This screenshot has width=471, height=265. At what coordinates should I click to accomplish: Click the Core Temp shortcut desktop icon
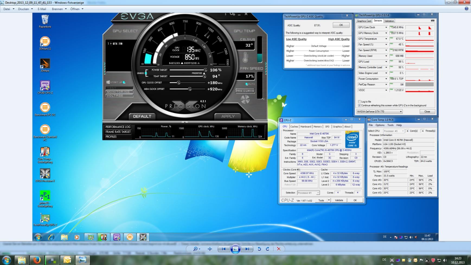pyautogui.click(x=45, y=155)
